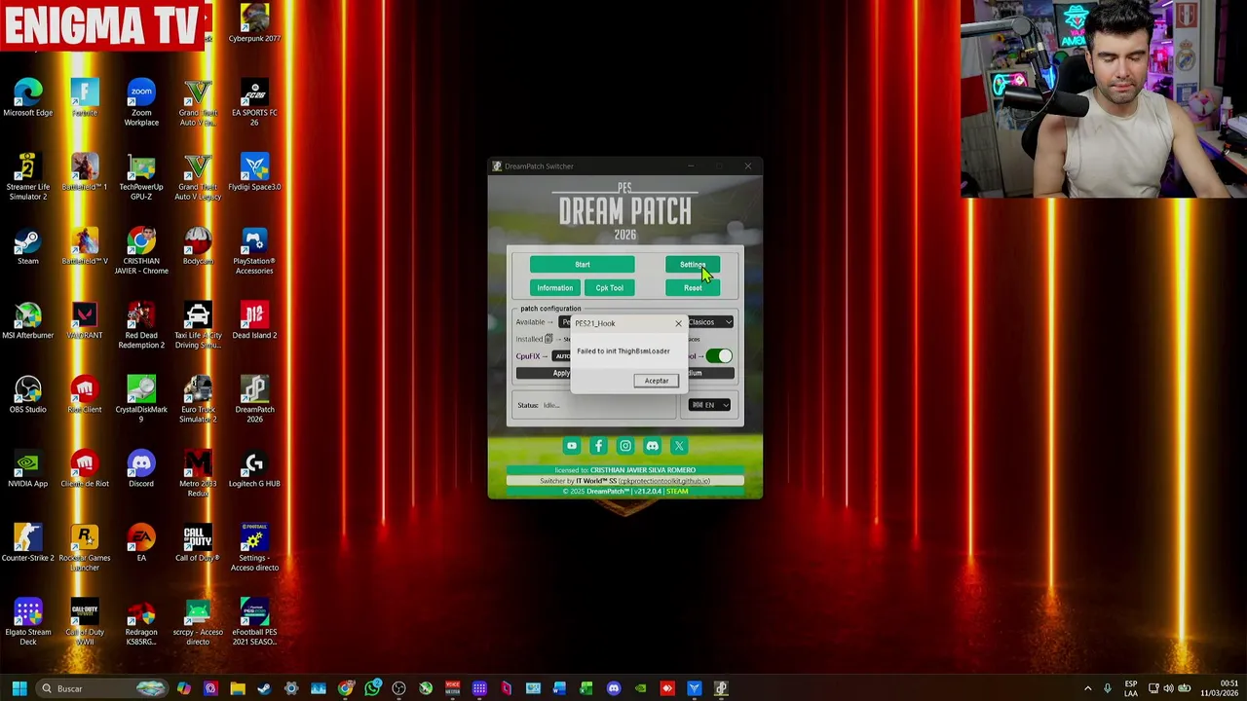Viewport: 1247px width, 701px height.
Task: Toggle the green patch switch off
Action: pos(719,356)
